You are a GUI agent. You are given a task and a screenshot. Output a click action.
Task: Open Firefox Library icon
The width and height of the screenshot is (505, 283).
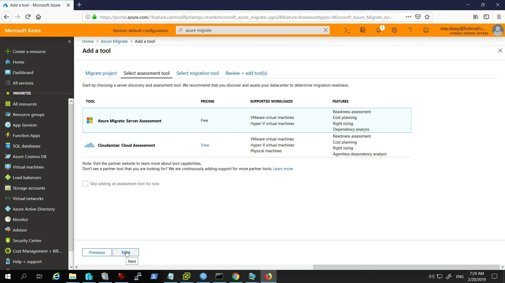click(x=476, y=17)
